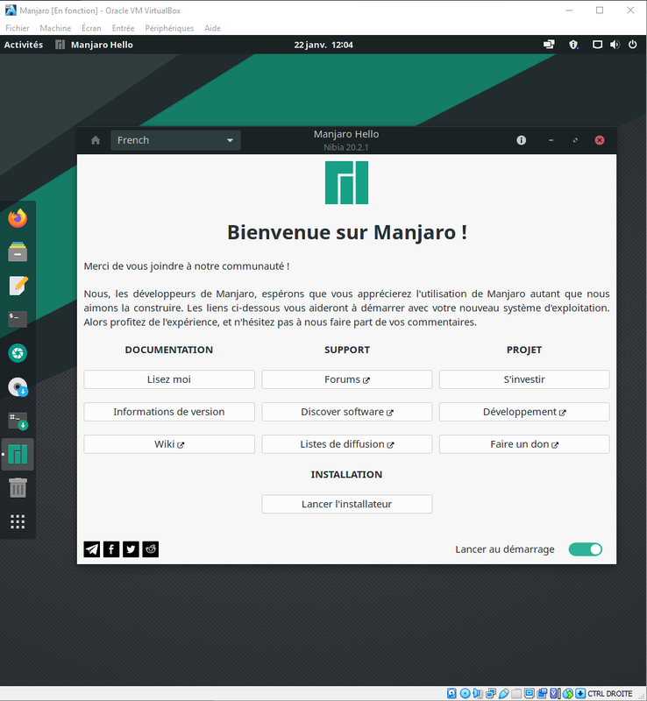
Task: Open the Activités overview
Action: point(24,45)
